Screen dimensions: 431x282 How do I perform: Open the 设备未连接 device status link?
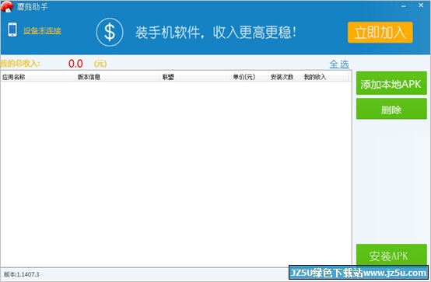42,30
